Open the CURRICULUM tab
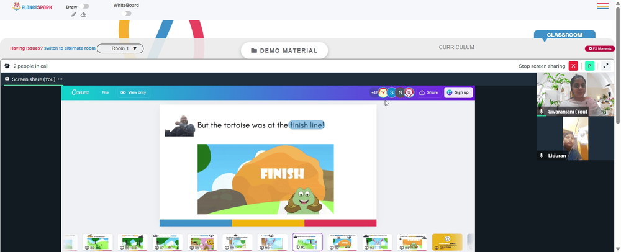Image resolution: width=621 pixels, height=252 pixels. (456, 47)
